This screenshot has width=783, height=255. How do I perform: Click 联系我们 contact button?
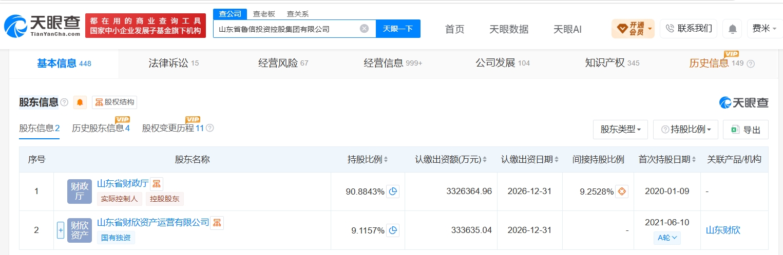click(689, 29)
